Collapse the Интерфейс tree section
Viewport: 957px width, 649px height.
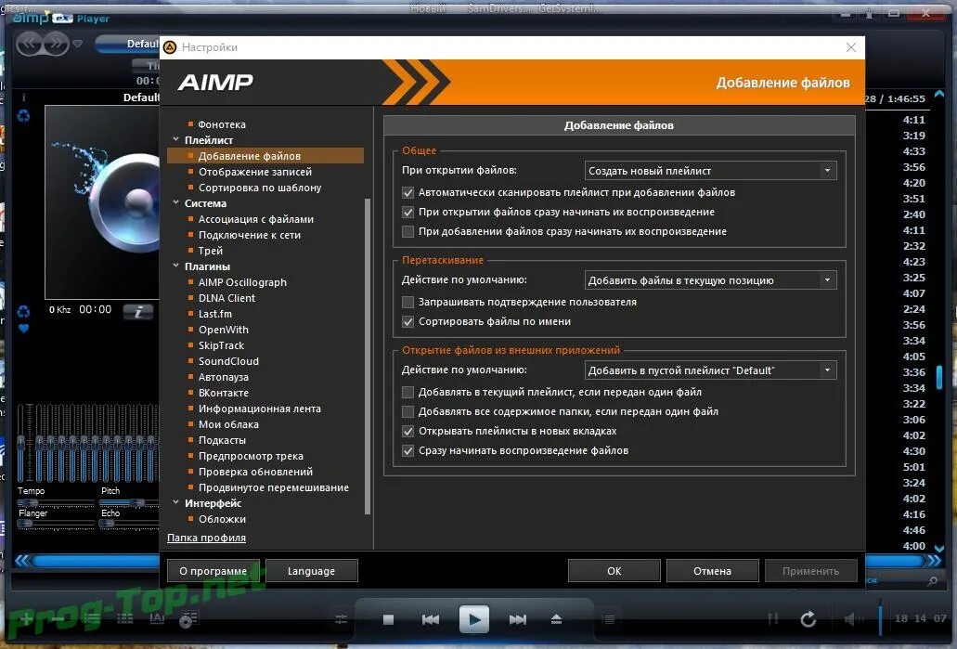point(175,502)
